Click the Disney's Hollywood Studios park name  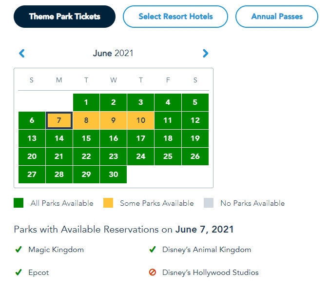tap(210, 273)
